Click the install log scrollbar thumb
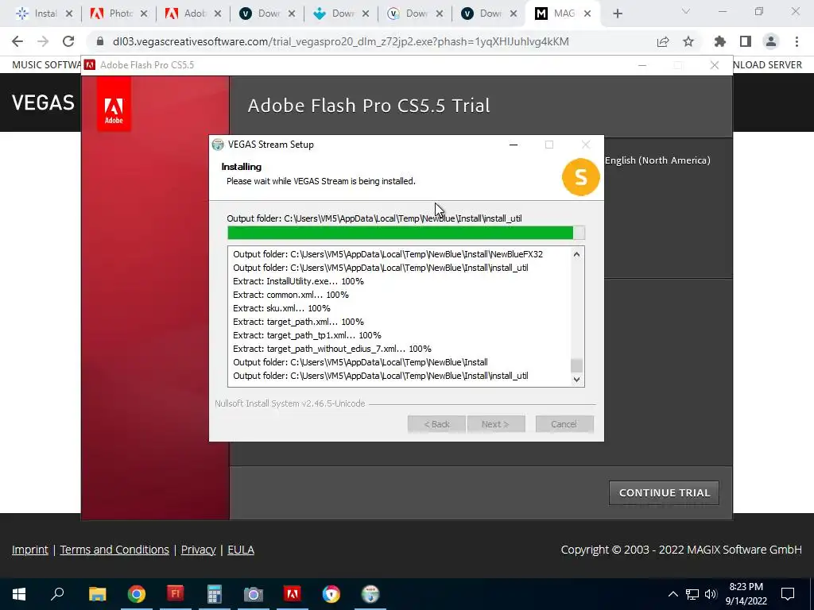 click(x=576, y=365)
